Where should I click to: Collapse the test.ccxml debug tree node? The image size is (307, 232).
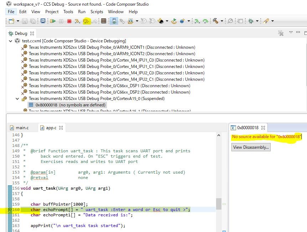tap(11, 41)
